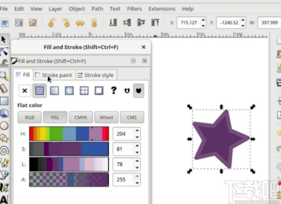Lower selection to bottom

(x=113, y=23)
